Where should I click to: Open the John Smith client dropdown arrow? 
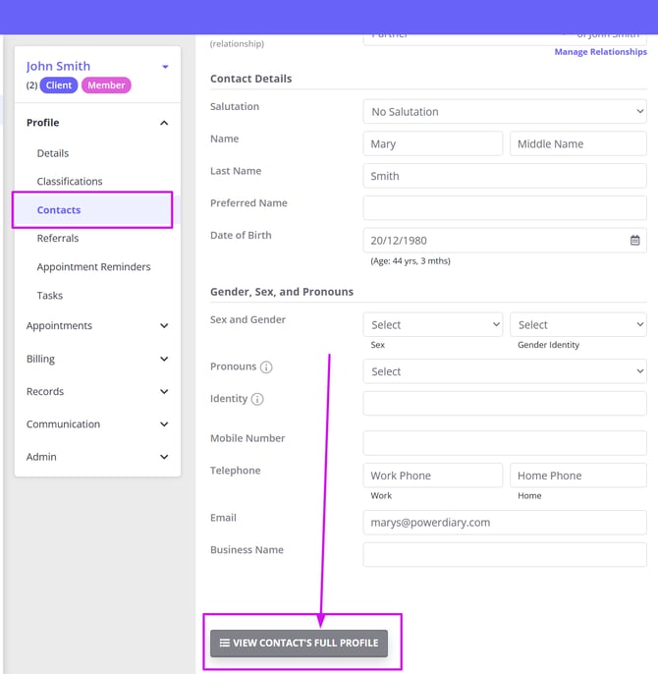pyautogui.click(x=165, y=67)
